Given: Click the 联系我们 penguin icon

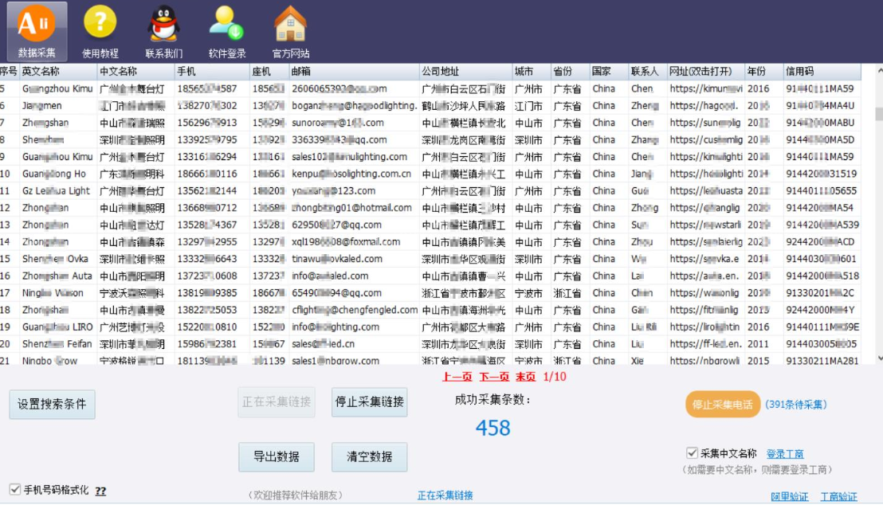Looking at the screenshot, I should (164, 31).
